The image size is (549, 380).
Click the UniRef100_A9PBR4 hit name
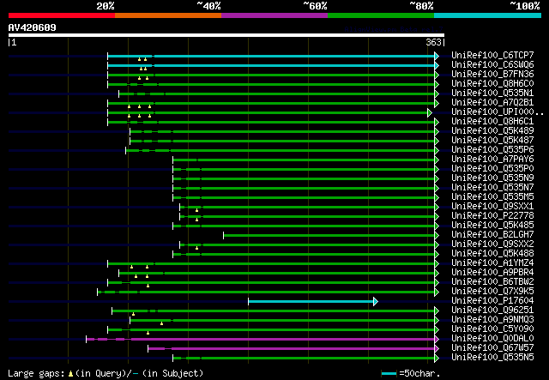tap(492, 273)
